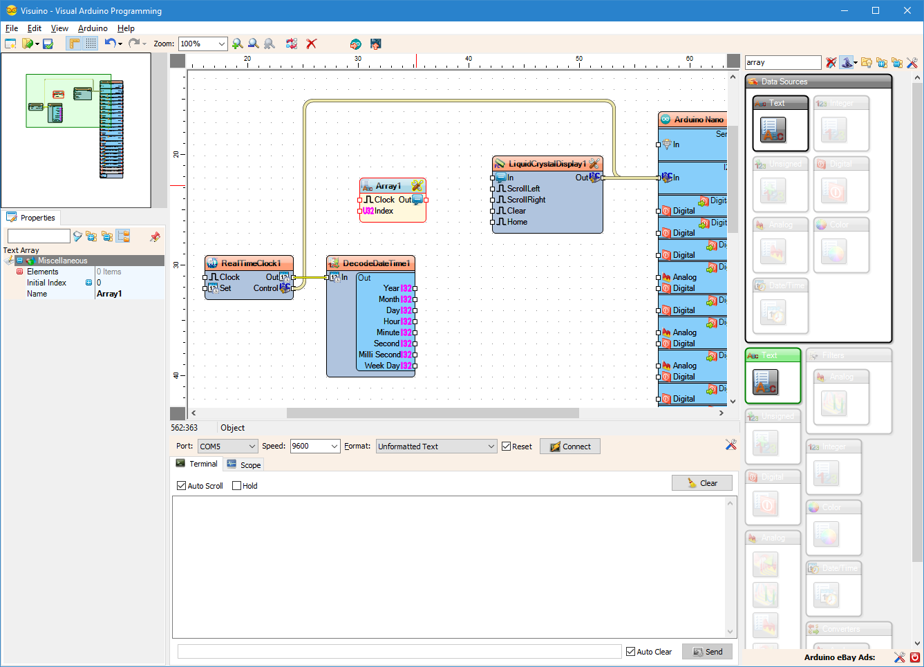Click the arrange components toolbar icon
Viewport: 924px width, 667px height.
[292, 44]
